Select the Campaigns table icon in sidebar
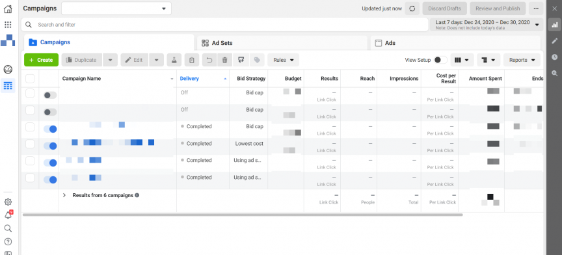 pyautogui.click(x=8, y=86)
